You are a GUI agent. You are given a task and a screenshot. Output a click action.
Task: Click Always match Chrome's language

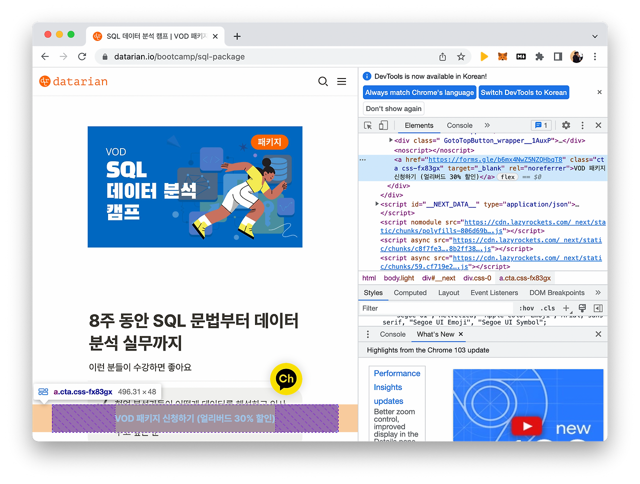[419, 92]
